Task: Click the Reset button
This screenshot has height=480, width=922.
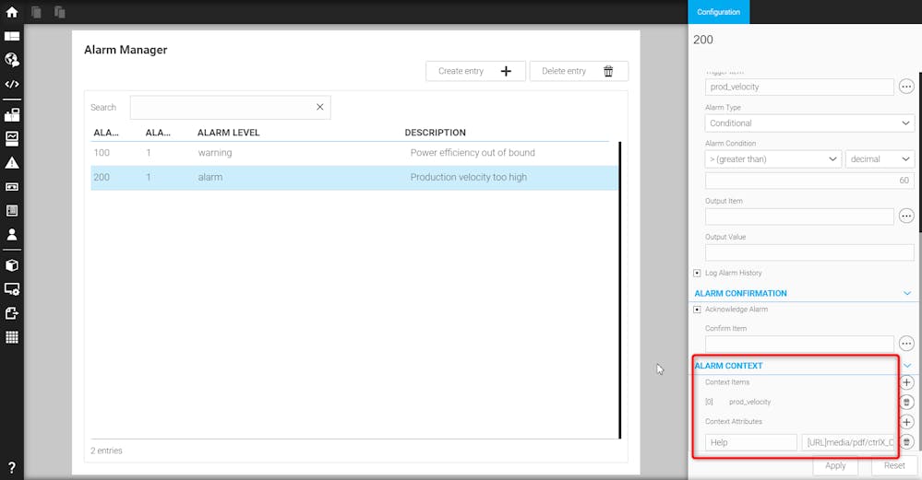Action: coord(894,465)
